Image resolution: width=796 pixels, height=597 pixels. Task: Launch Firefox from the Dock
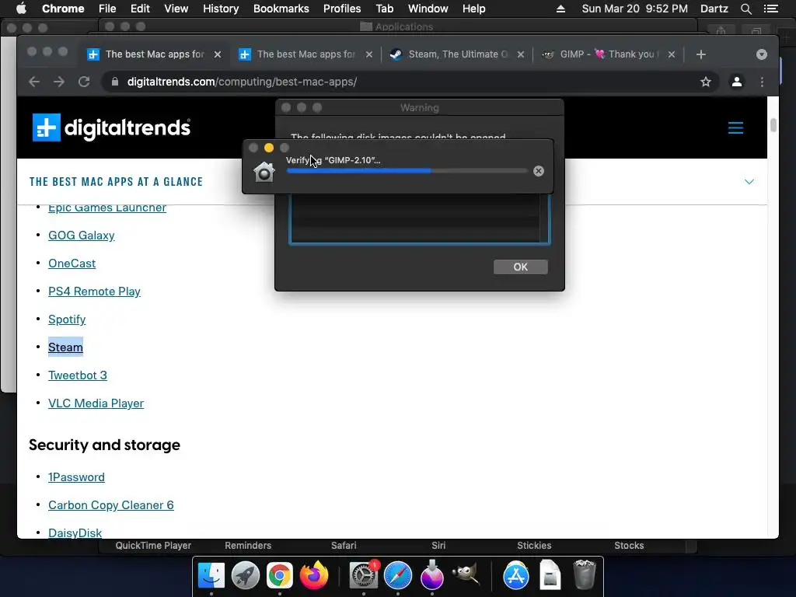click(314, 575)
